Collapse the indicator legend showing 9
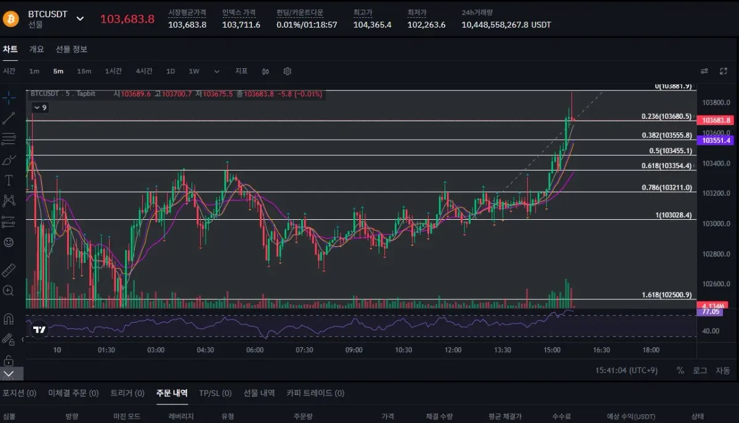739x423 pixels. [x=39, y=108]
